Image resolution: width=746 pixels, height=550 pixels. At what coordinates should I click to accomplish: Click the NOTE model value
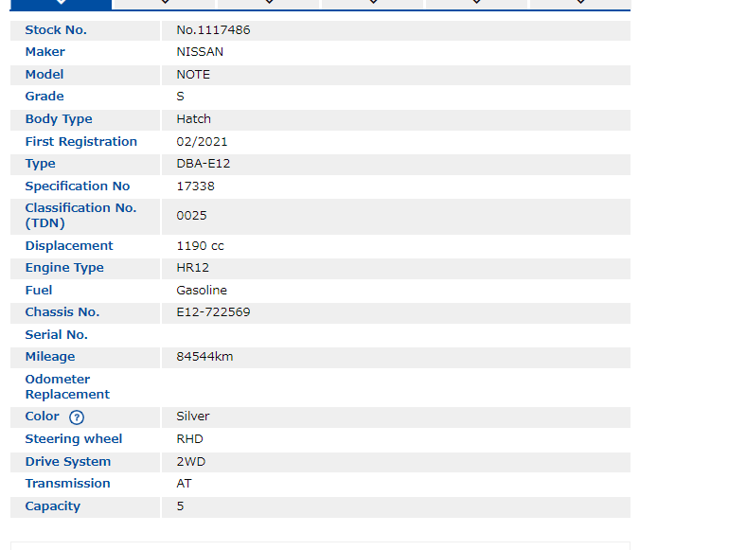coord(193,75)
